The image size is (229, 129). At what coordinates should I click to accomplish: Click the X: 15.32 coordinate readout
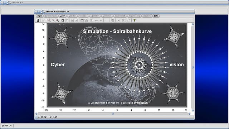point(42,117)
